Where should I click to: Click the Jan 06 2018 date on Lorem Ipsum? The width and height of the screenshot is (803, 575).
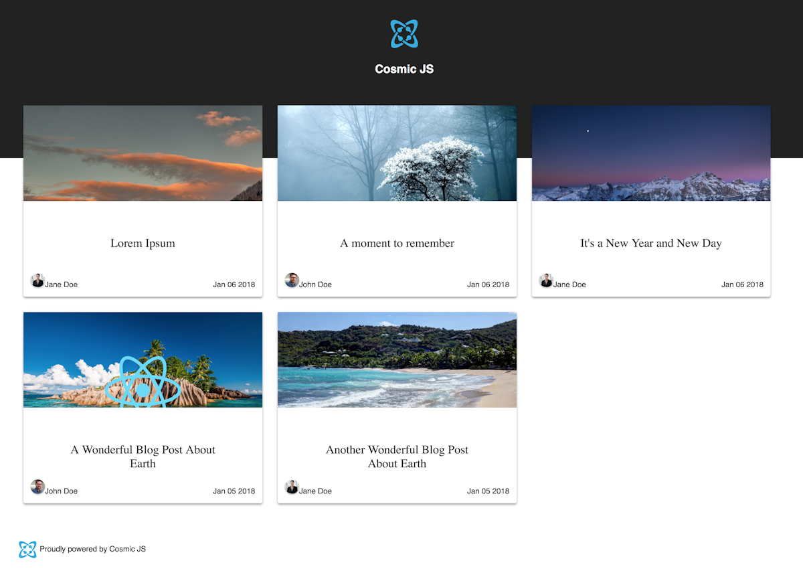tap(234, 284)
